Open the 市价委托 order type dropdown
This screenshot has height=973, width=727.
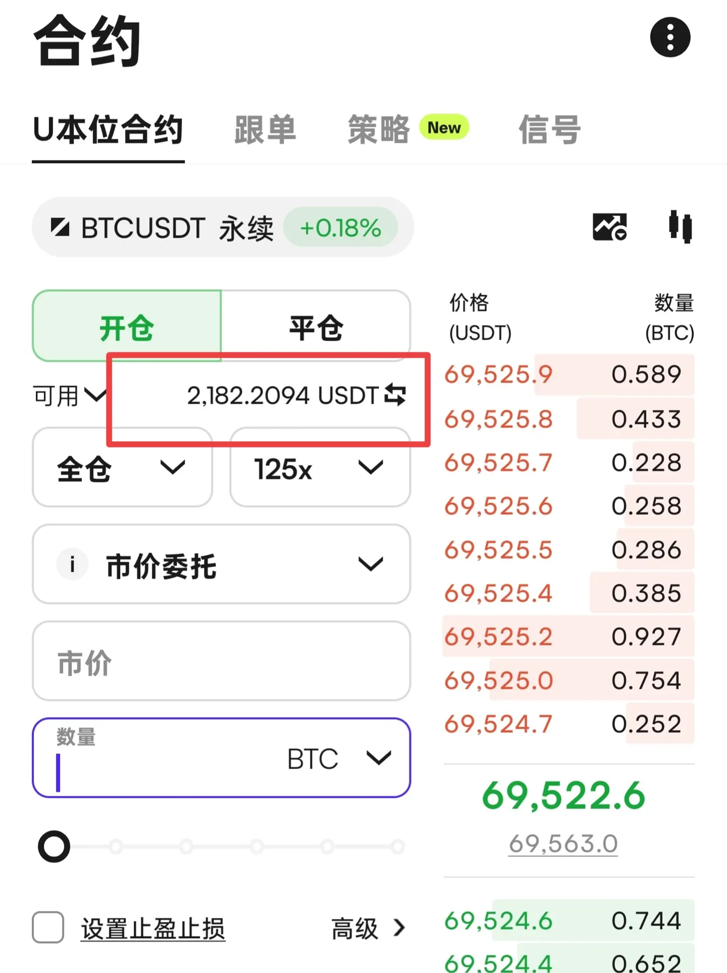(222, 564)
